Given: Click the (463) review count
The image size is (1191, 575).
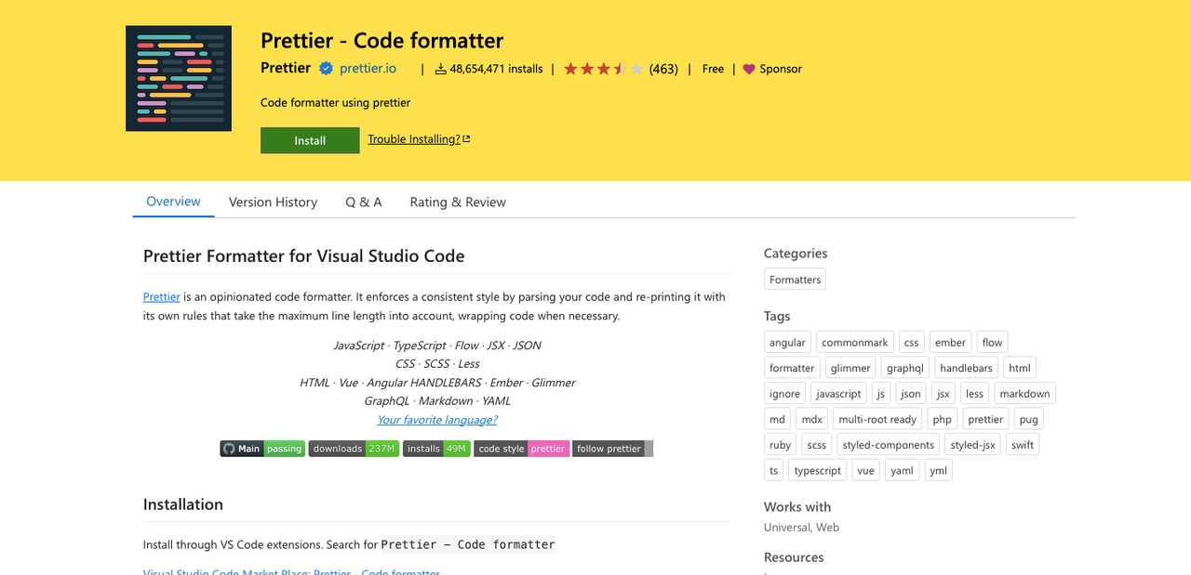Looking at the screenshot, I should tap(663, 69).
